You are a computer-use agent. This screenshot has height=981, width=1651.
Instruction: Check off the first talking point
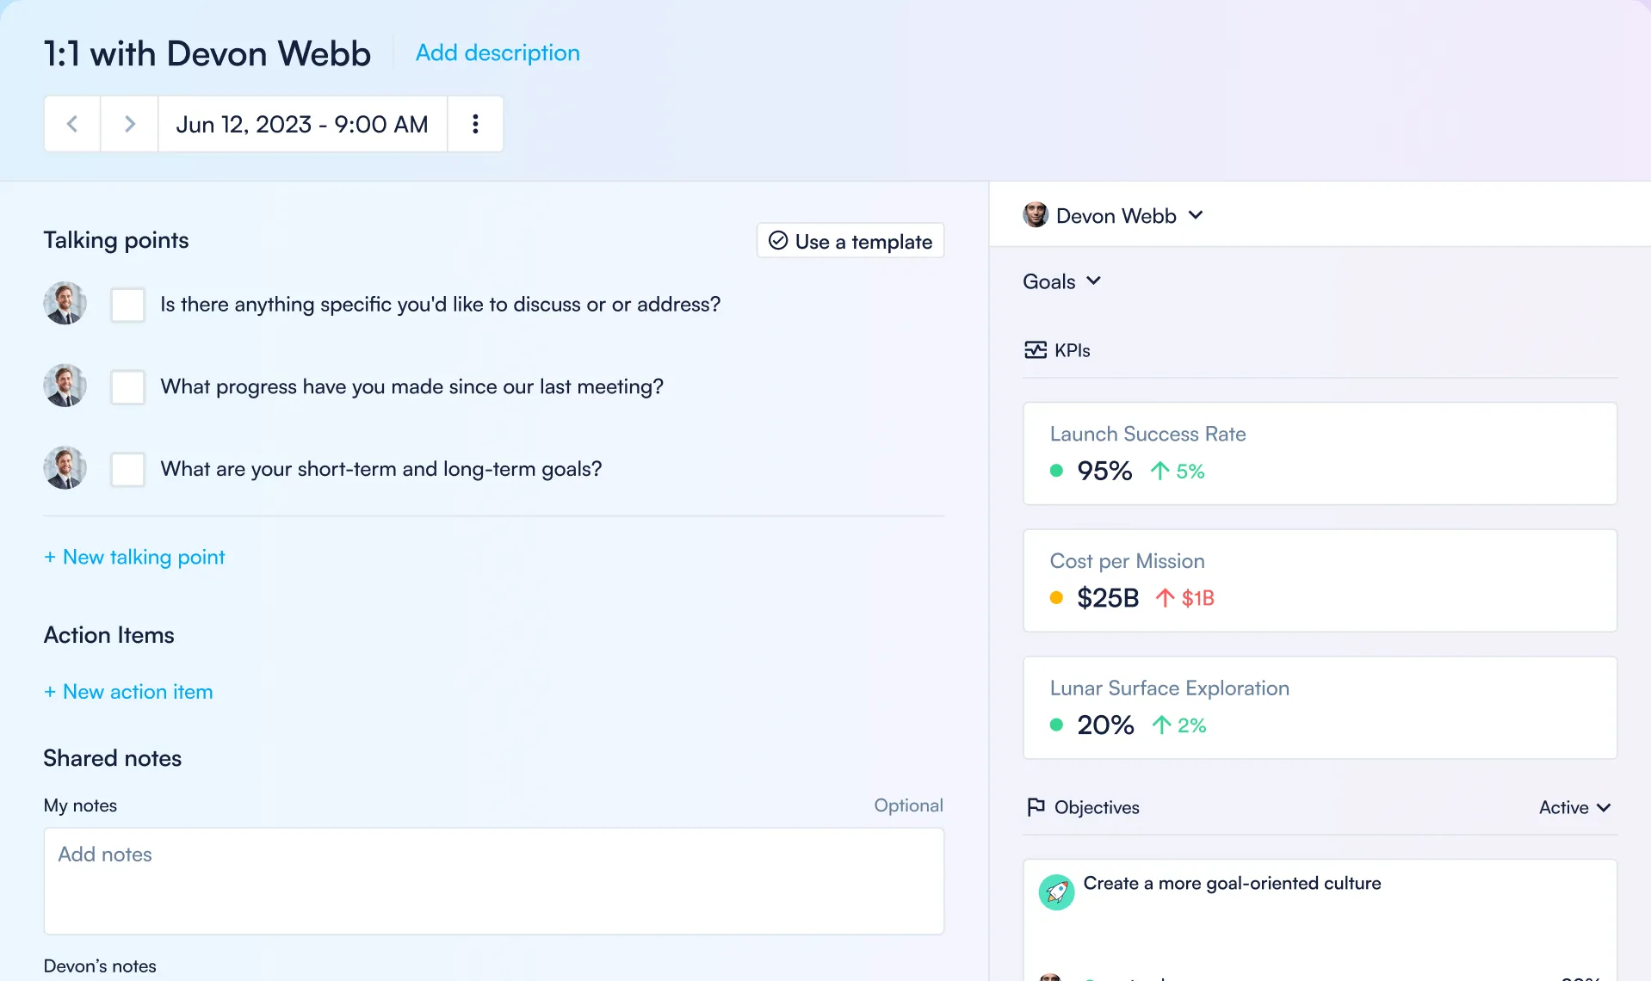tap(127, 304)
